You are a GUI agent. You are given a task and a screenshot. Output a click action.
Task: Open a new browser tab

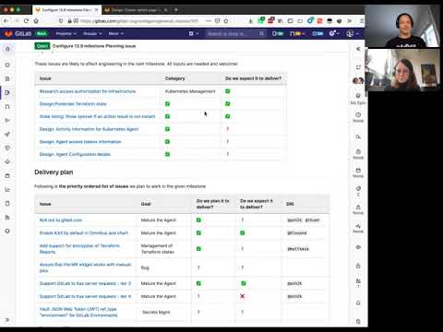coord(176,10)
